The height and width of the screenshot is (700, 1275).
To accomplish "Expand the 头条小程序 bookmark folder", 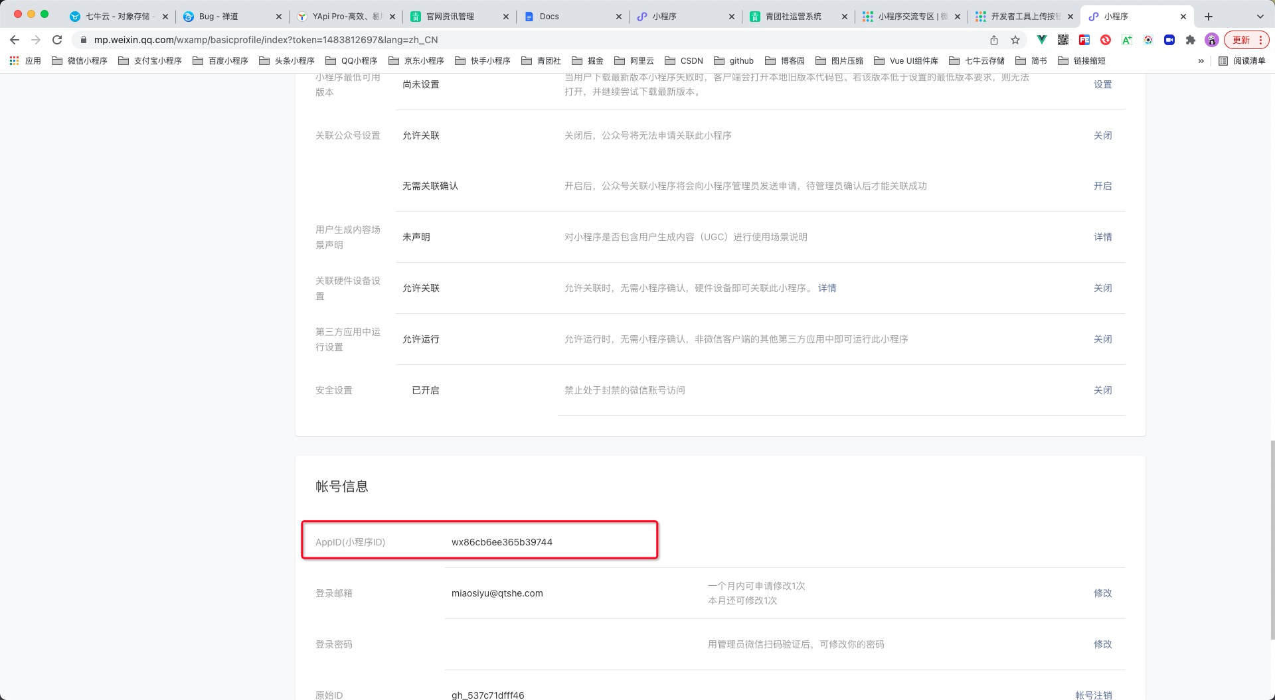I will point(286,61).
